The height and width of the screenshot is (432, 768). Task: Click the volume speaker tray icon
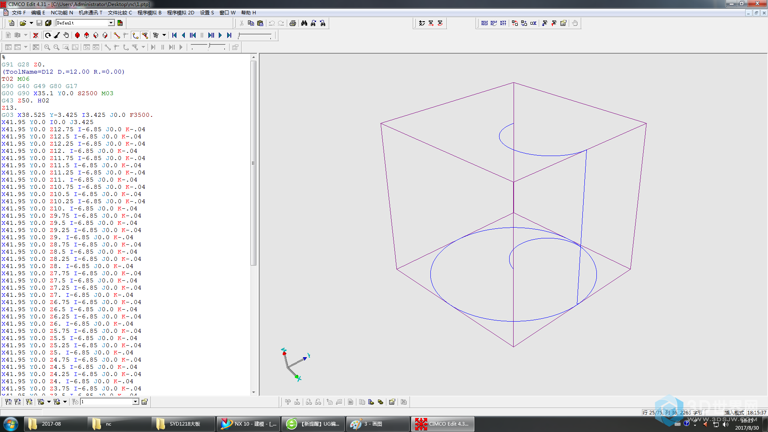(x=726, y=424)
